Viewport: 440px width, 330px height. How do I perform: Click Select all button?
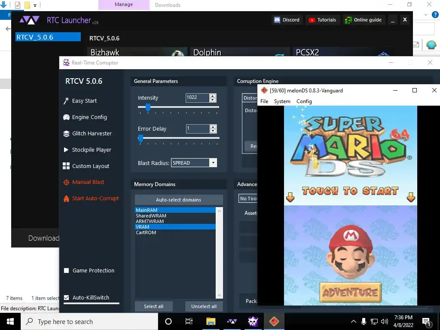[153, 306]
